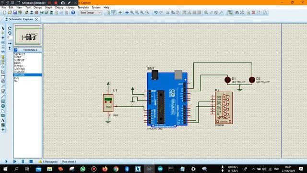The image size is (307, 173).
Task: Click the blue Help question-mark icon
Action: click(73, 12)
